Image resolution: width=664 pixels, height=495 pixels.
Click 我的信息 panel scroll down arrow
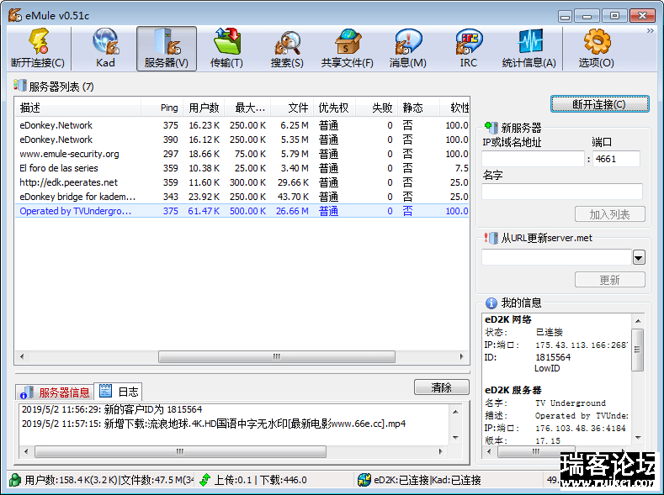[x=638, y=438]
